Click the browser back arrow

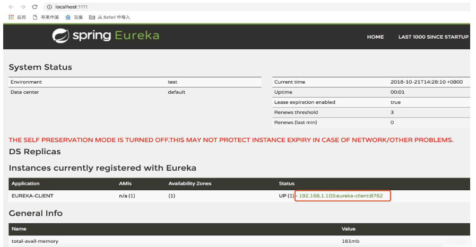pyautogui.click(x=11, y=7)
